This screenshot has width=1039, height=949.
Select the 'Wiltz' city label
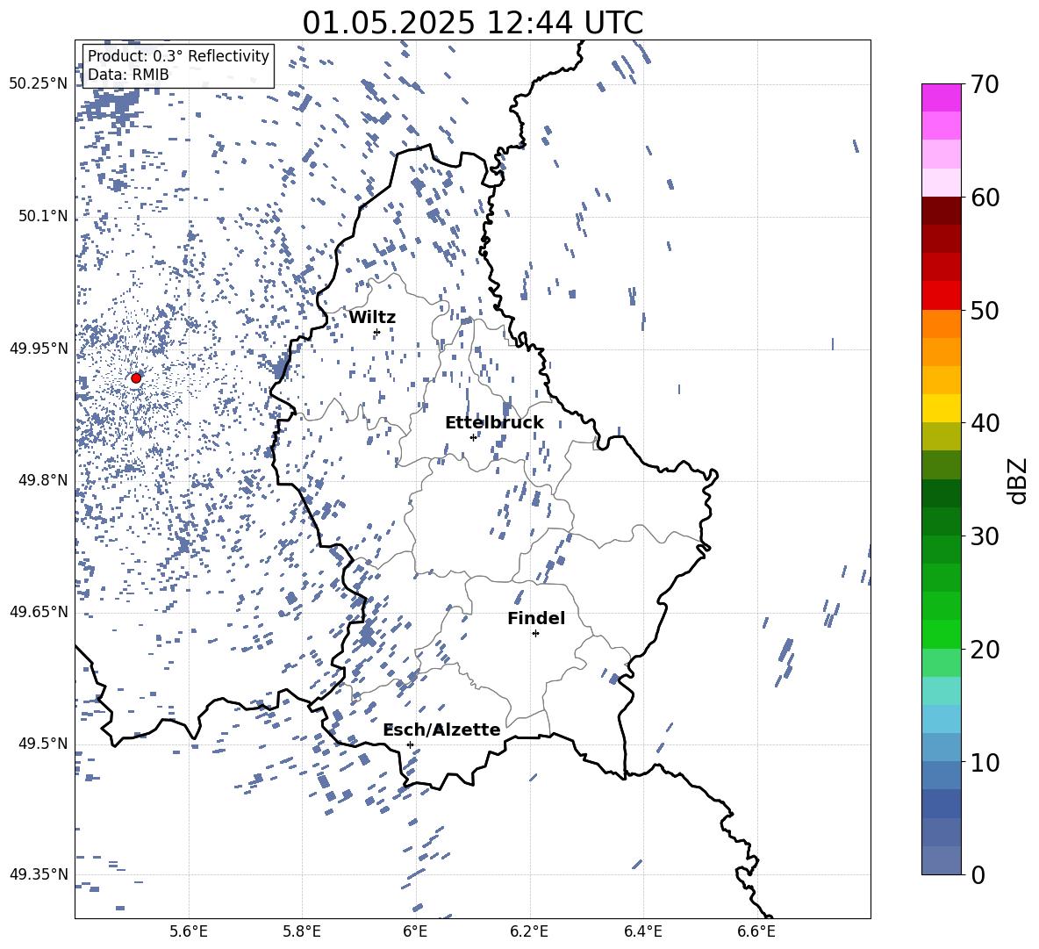(x=372, y=318)
